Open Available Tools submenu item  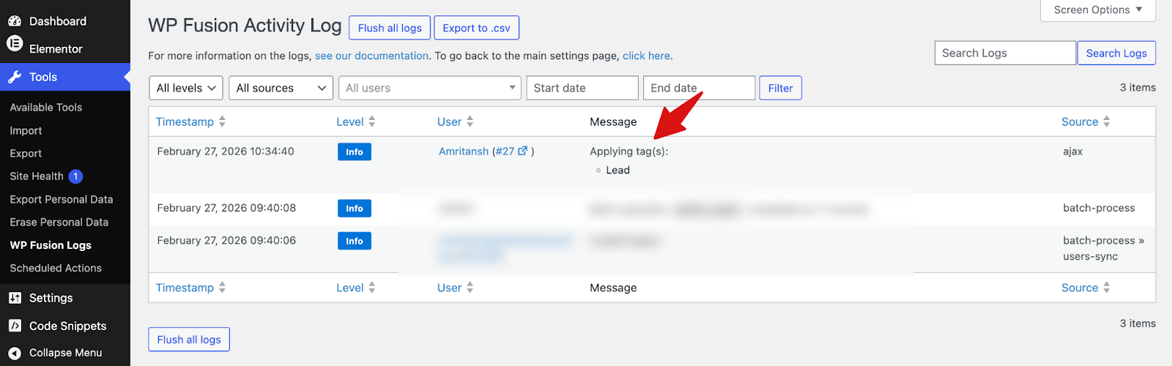46,108
